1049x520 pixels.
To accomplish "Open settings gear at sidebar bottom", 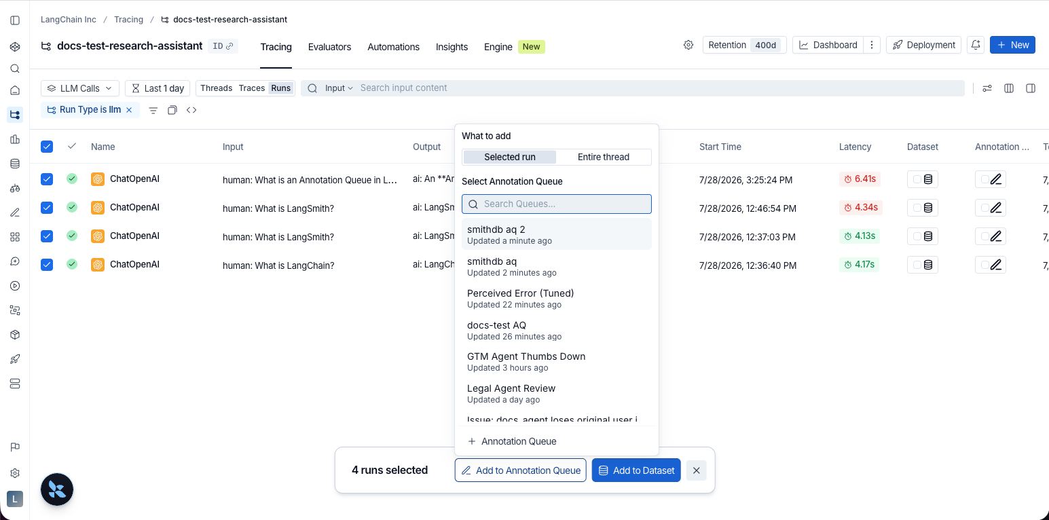I will pos(15,473).
